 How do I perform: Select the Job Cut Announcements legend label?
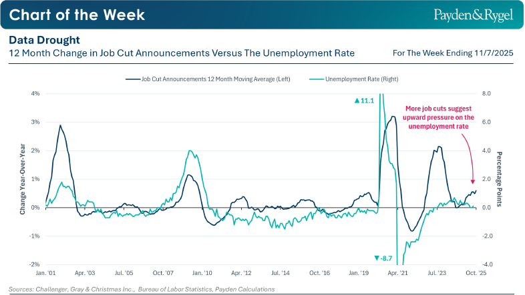pyautogui.click(x=214, y=79)
